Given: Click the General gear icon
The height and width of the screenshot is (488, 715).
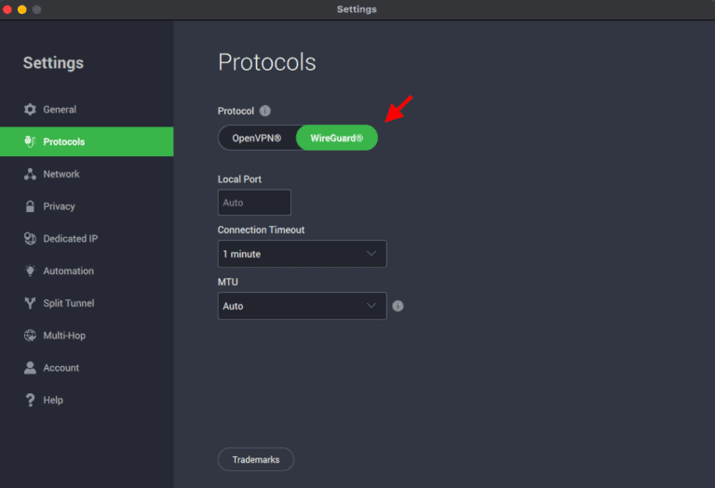Looking at the screenshot, I should point(30,110).
